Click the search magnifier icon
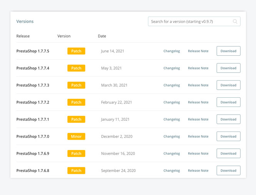 click(235, 22)
